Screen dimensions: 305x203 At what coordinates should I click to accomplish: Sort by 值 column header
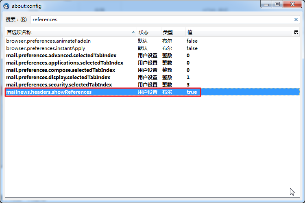tap(239, 32)
